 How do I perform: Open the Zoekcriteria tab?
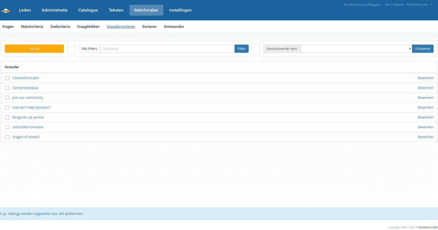click(x=60, y=26)
